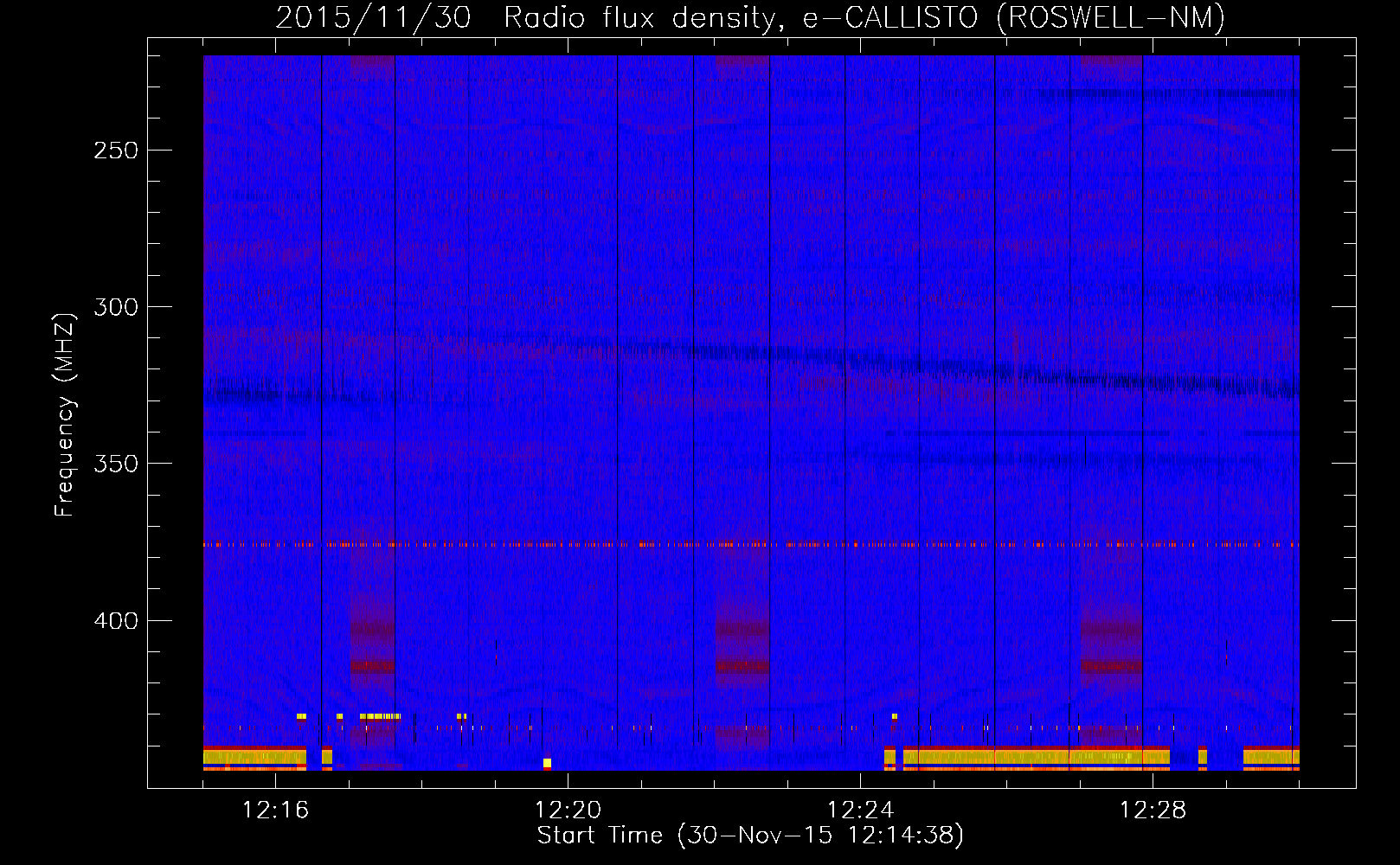Click the '400' frequency tick label
Viewport: 1400px width, 865px height.
(116, 621)
